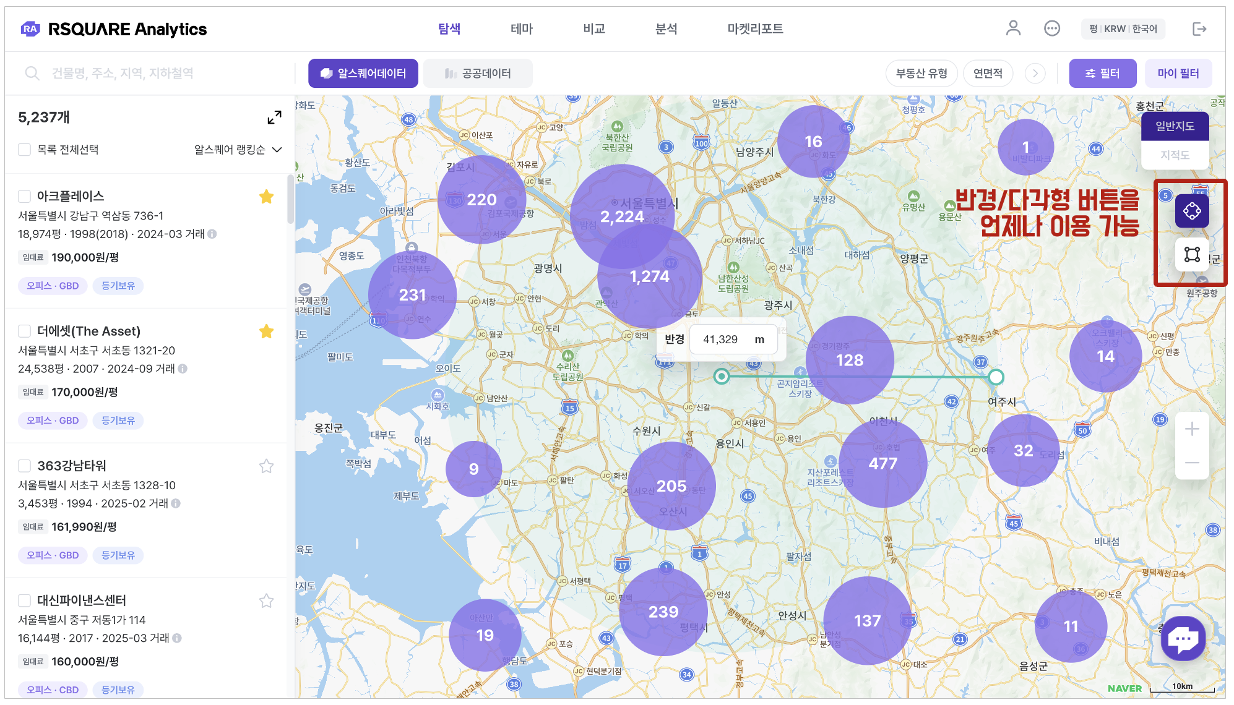This screenshot has height=705, width=1234.
Task: Select the 대신파이낸스센터 checkbox
Action: coord(25,600)
